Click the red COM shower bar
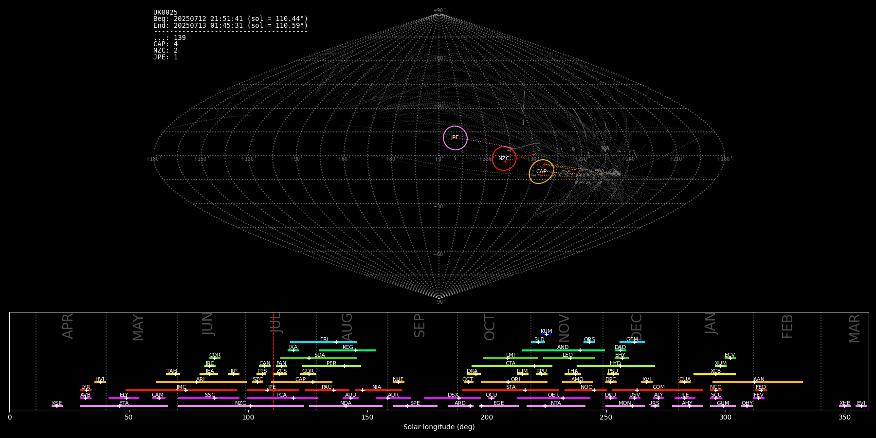Screen dimensions: 876x438 pyautogui.click(x=657, y=390)
